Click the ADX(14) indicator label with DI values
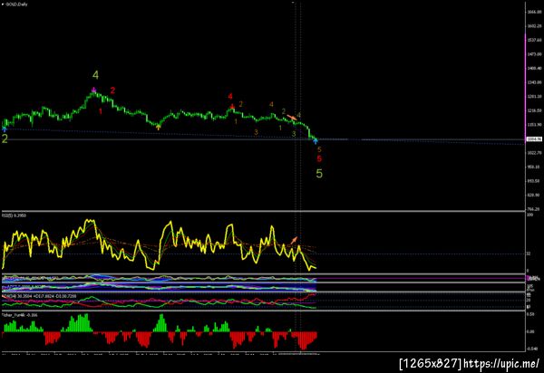The image size is (544, 373). coord(39,296)
